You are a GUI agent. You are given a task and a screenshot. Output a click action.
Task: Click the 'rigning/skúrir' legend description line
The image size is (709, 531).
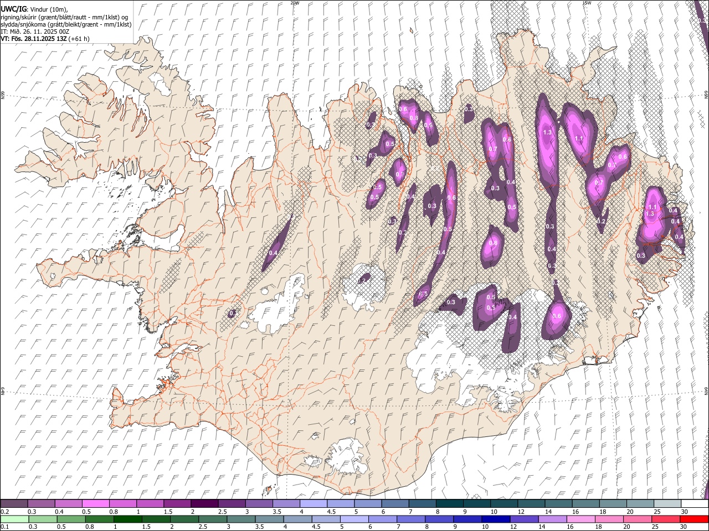click(64, 17)
